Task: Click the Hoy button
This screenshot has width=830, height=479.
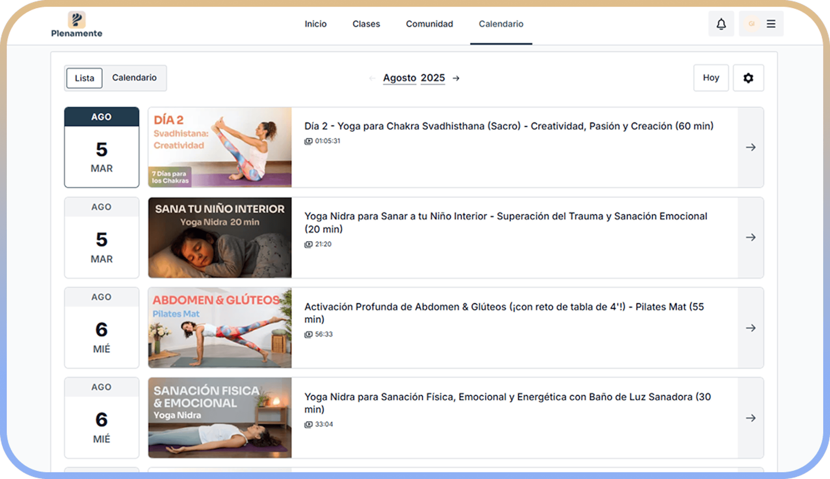Action: pos(711,78)
